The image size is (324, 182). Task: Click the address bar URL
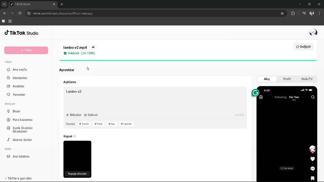click(63, 13)
